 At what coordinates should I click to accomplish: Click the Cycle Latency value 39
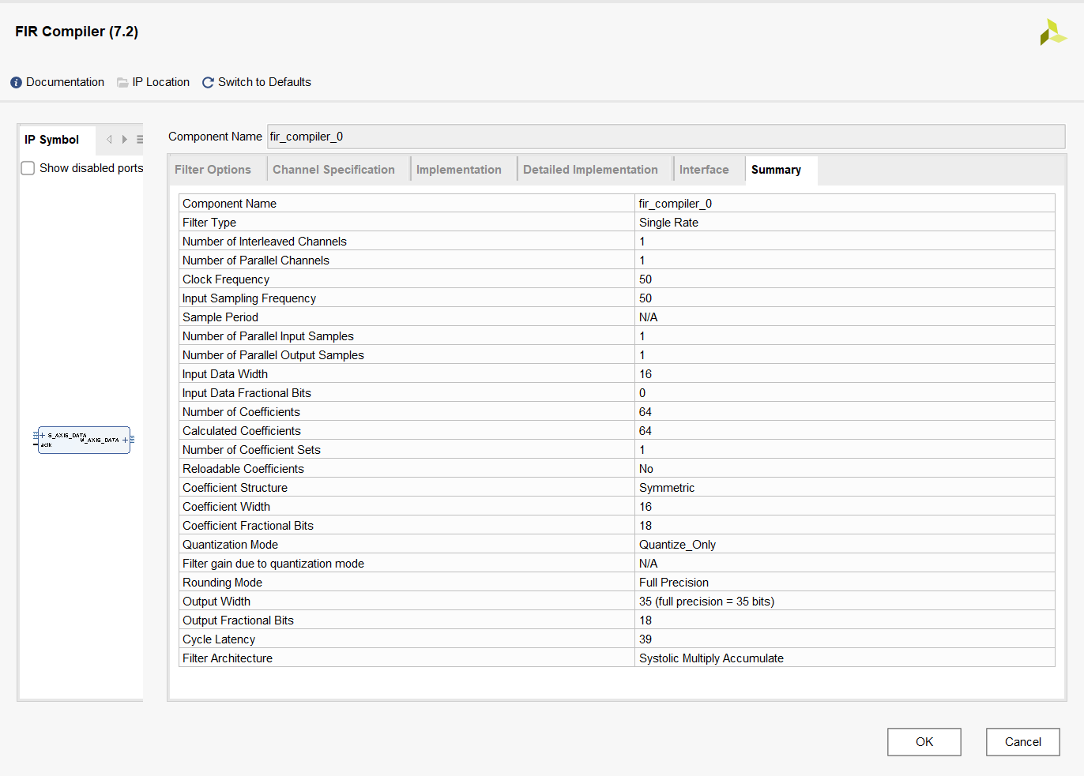pos(646,639)
